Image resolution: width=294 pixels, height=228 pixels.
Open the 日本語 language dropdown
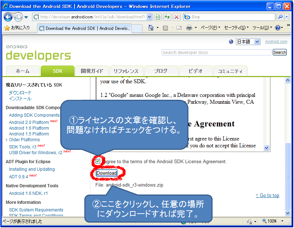248,42
